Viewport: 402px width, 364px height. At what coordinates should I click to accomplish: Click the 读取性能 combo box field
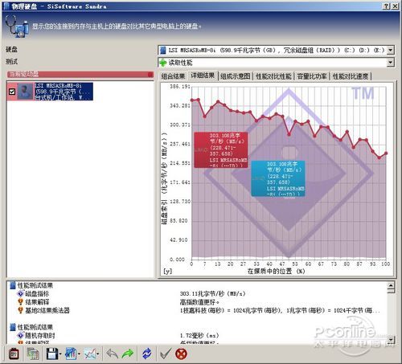(276, 63)
